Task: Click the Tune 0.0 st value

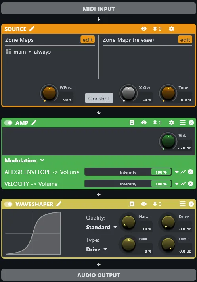Action: point(186,100)
